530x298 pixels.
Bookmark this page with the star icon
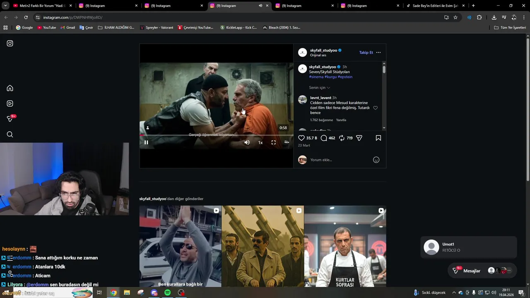click(x=455, y=17)
